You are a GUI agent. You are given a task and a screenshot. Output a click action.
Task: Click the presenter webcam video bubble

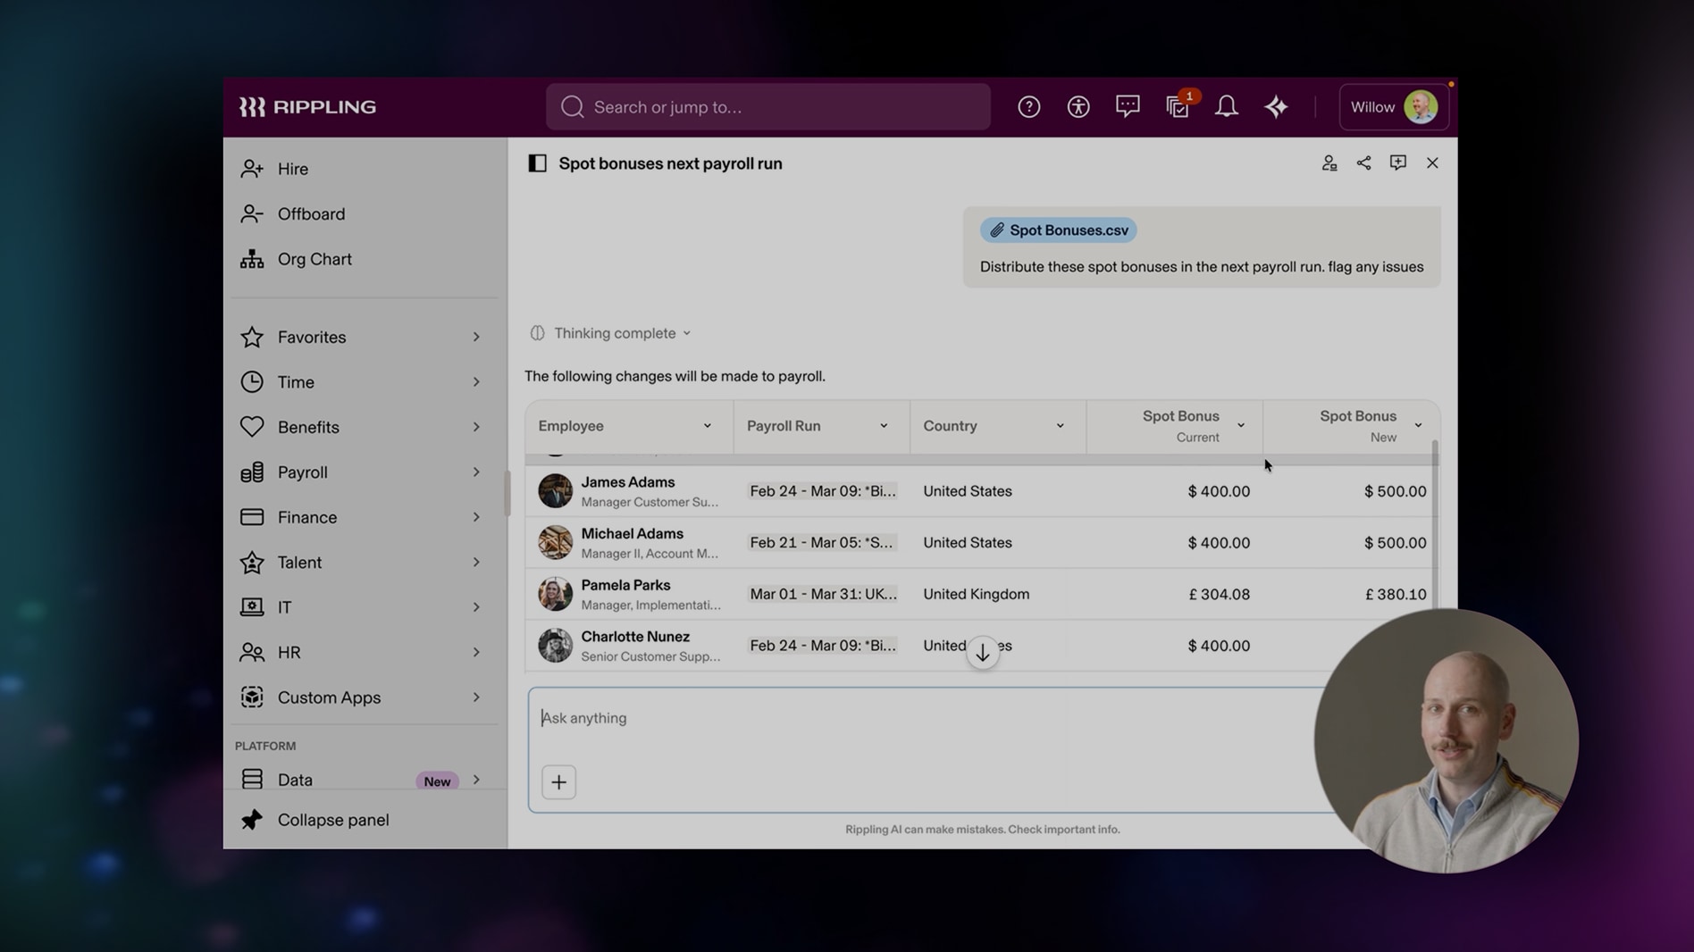coord(1446,740)
